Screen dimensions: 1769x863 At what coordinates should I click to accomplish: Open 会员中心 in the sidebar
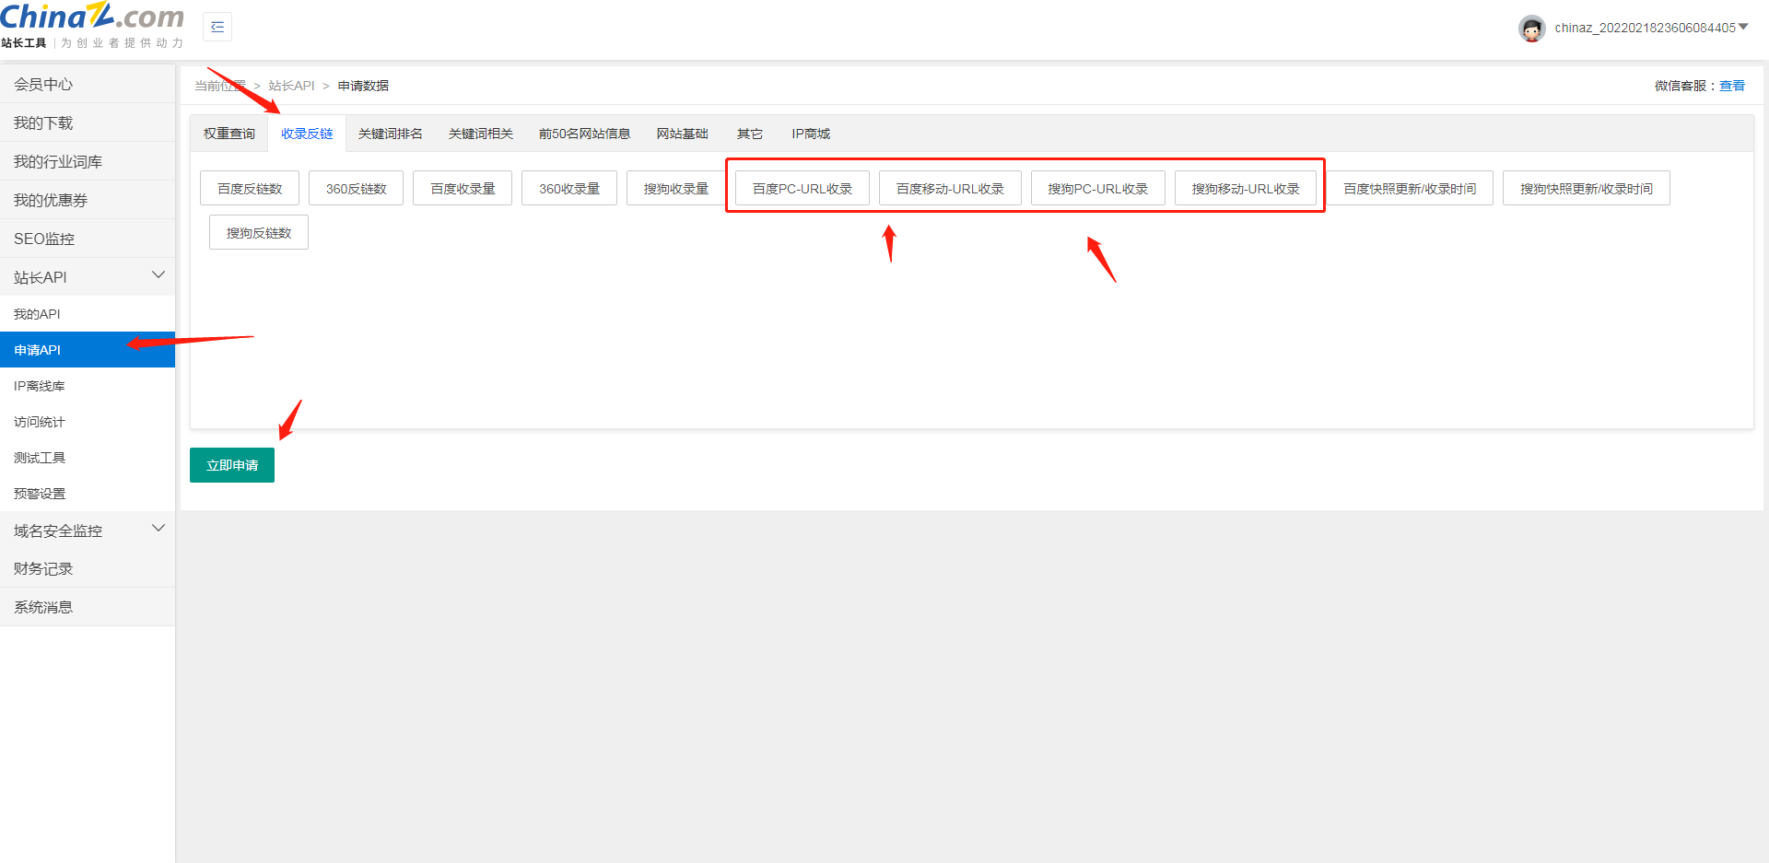point(88,84)
